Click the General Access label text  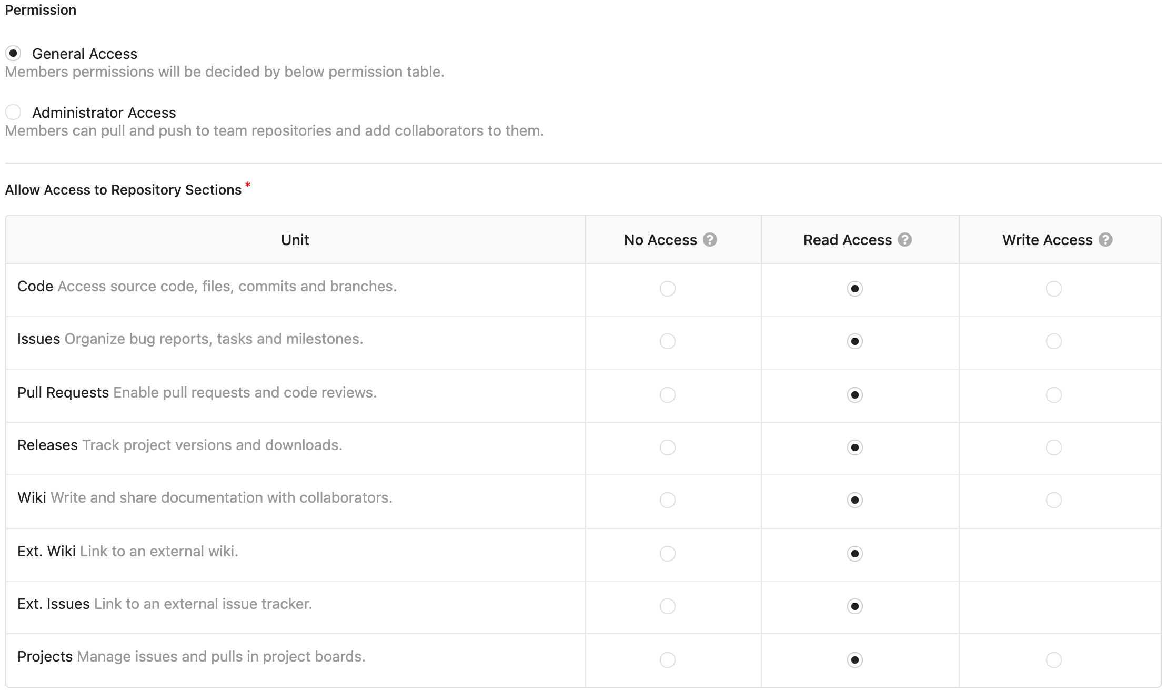(x=85, y=54)
